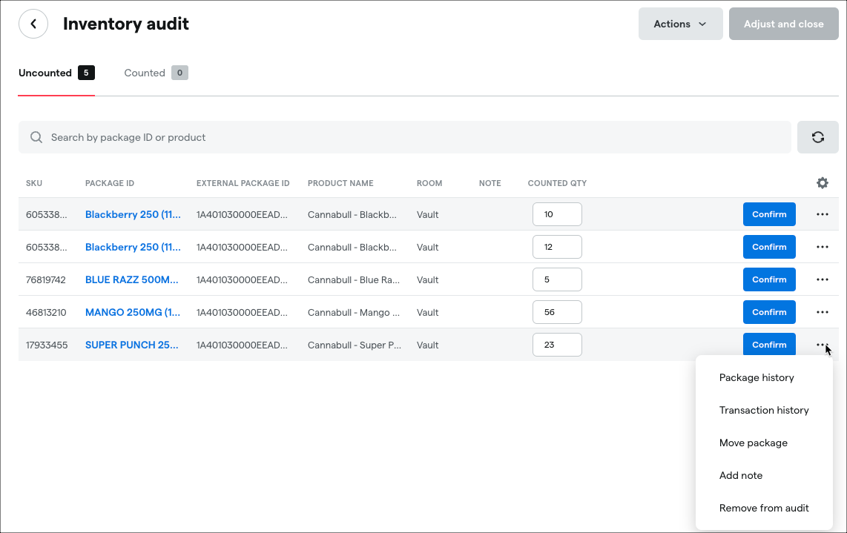Click the refresh icon button
The width and height of the screenshot is (847, 533).
click(817, 137)
